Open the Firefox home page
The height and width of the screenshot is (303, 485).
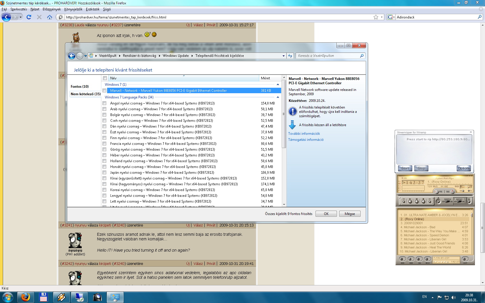point(50,17)
